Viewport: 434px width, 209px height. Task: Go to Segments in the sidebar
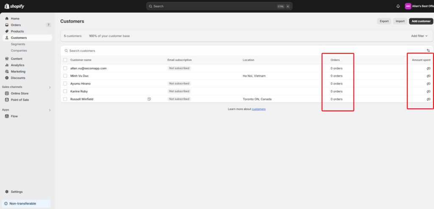18,44
